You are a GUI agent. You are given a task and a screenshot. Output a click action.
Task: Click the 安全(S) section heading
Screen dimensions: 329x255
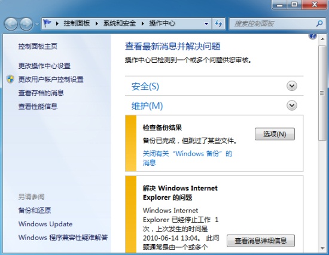coord(145,86)
